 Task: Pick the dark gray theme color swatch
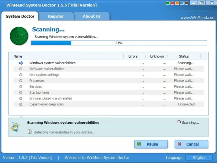(x=186, y=3)
